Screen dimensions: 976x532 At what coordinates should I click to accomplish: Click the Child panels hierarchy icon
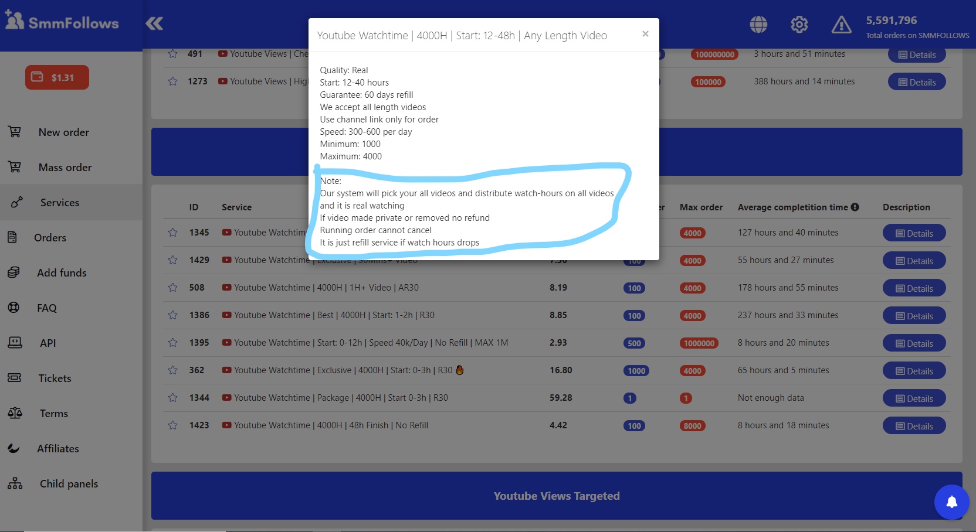click(15, 483)
